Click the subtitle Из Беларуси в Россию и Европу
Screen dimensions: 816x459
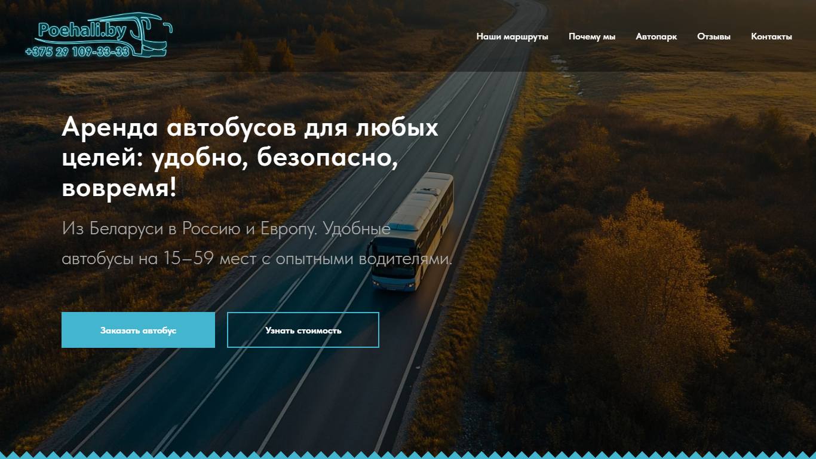257,244
